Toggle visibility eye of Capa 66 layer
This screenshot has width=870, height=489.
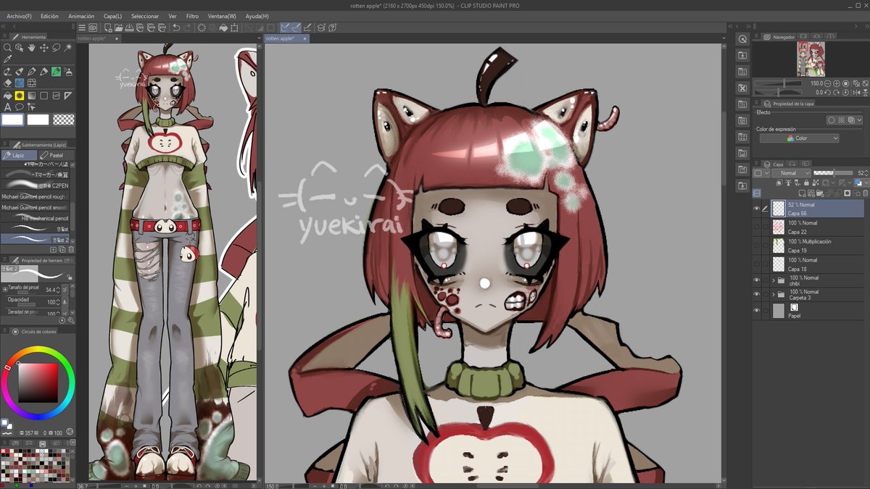(x=756, y=209)
